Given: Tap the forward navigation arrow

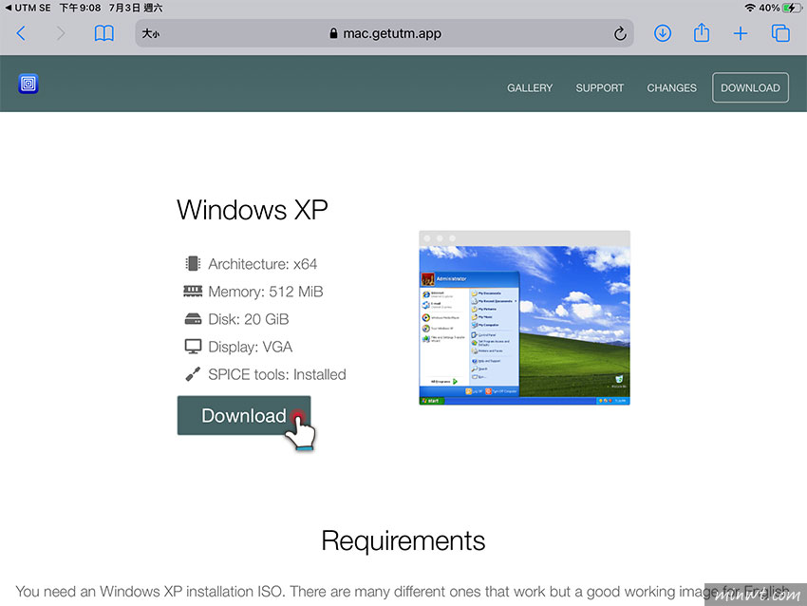Looking at the screenshot, I should [61, 34].
